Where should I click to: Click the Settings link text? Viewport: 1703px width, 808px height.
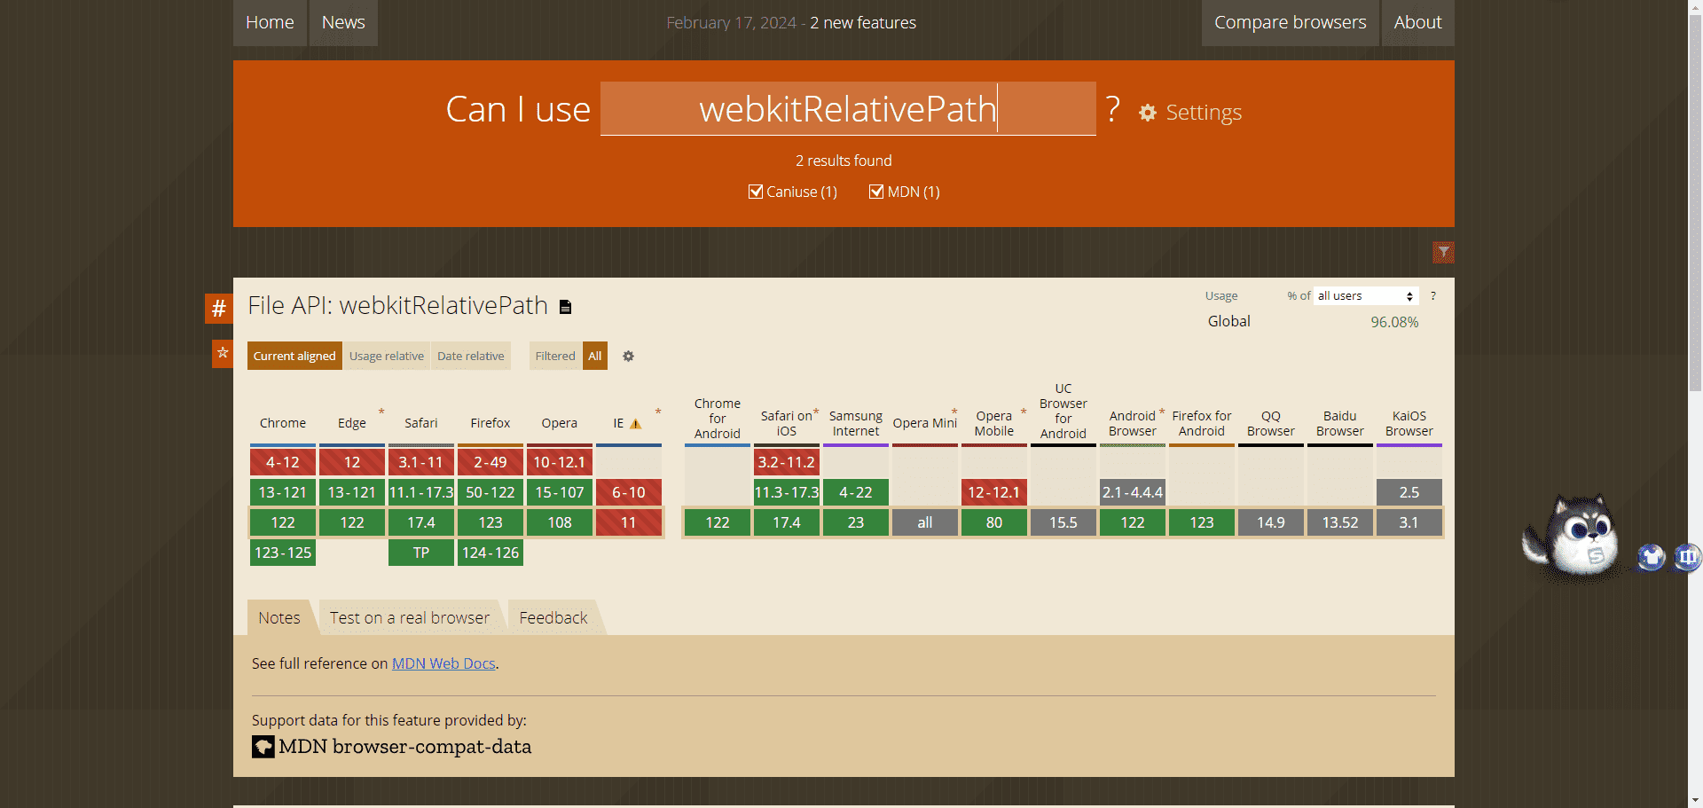(x=1204, y=113)
